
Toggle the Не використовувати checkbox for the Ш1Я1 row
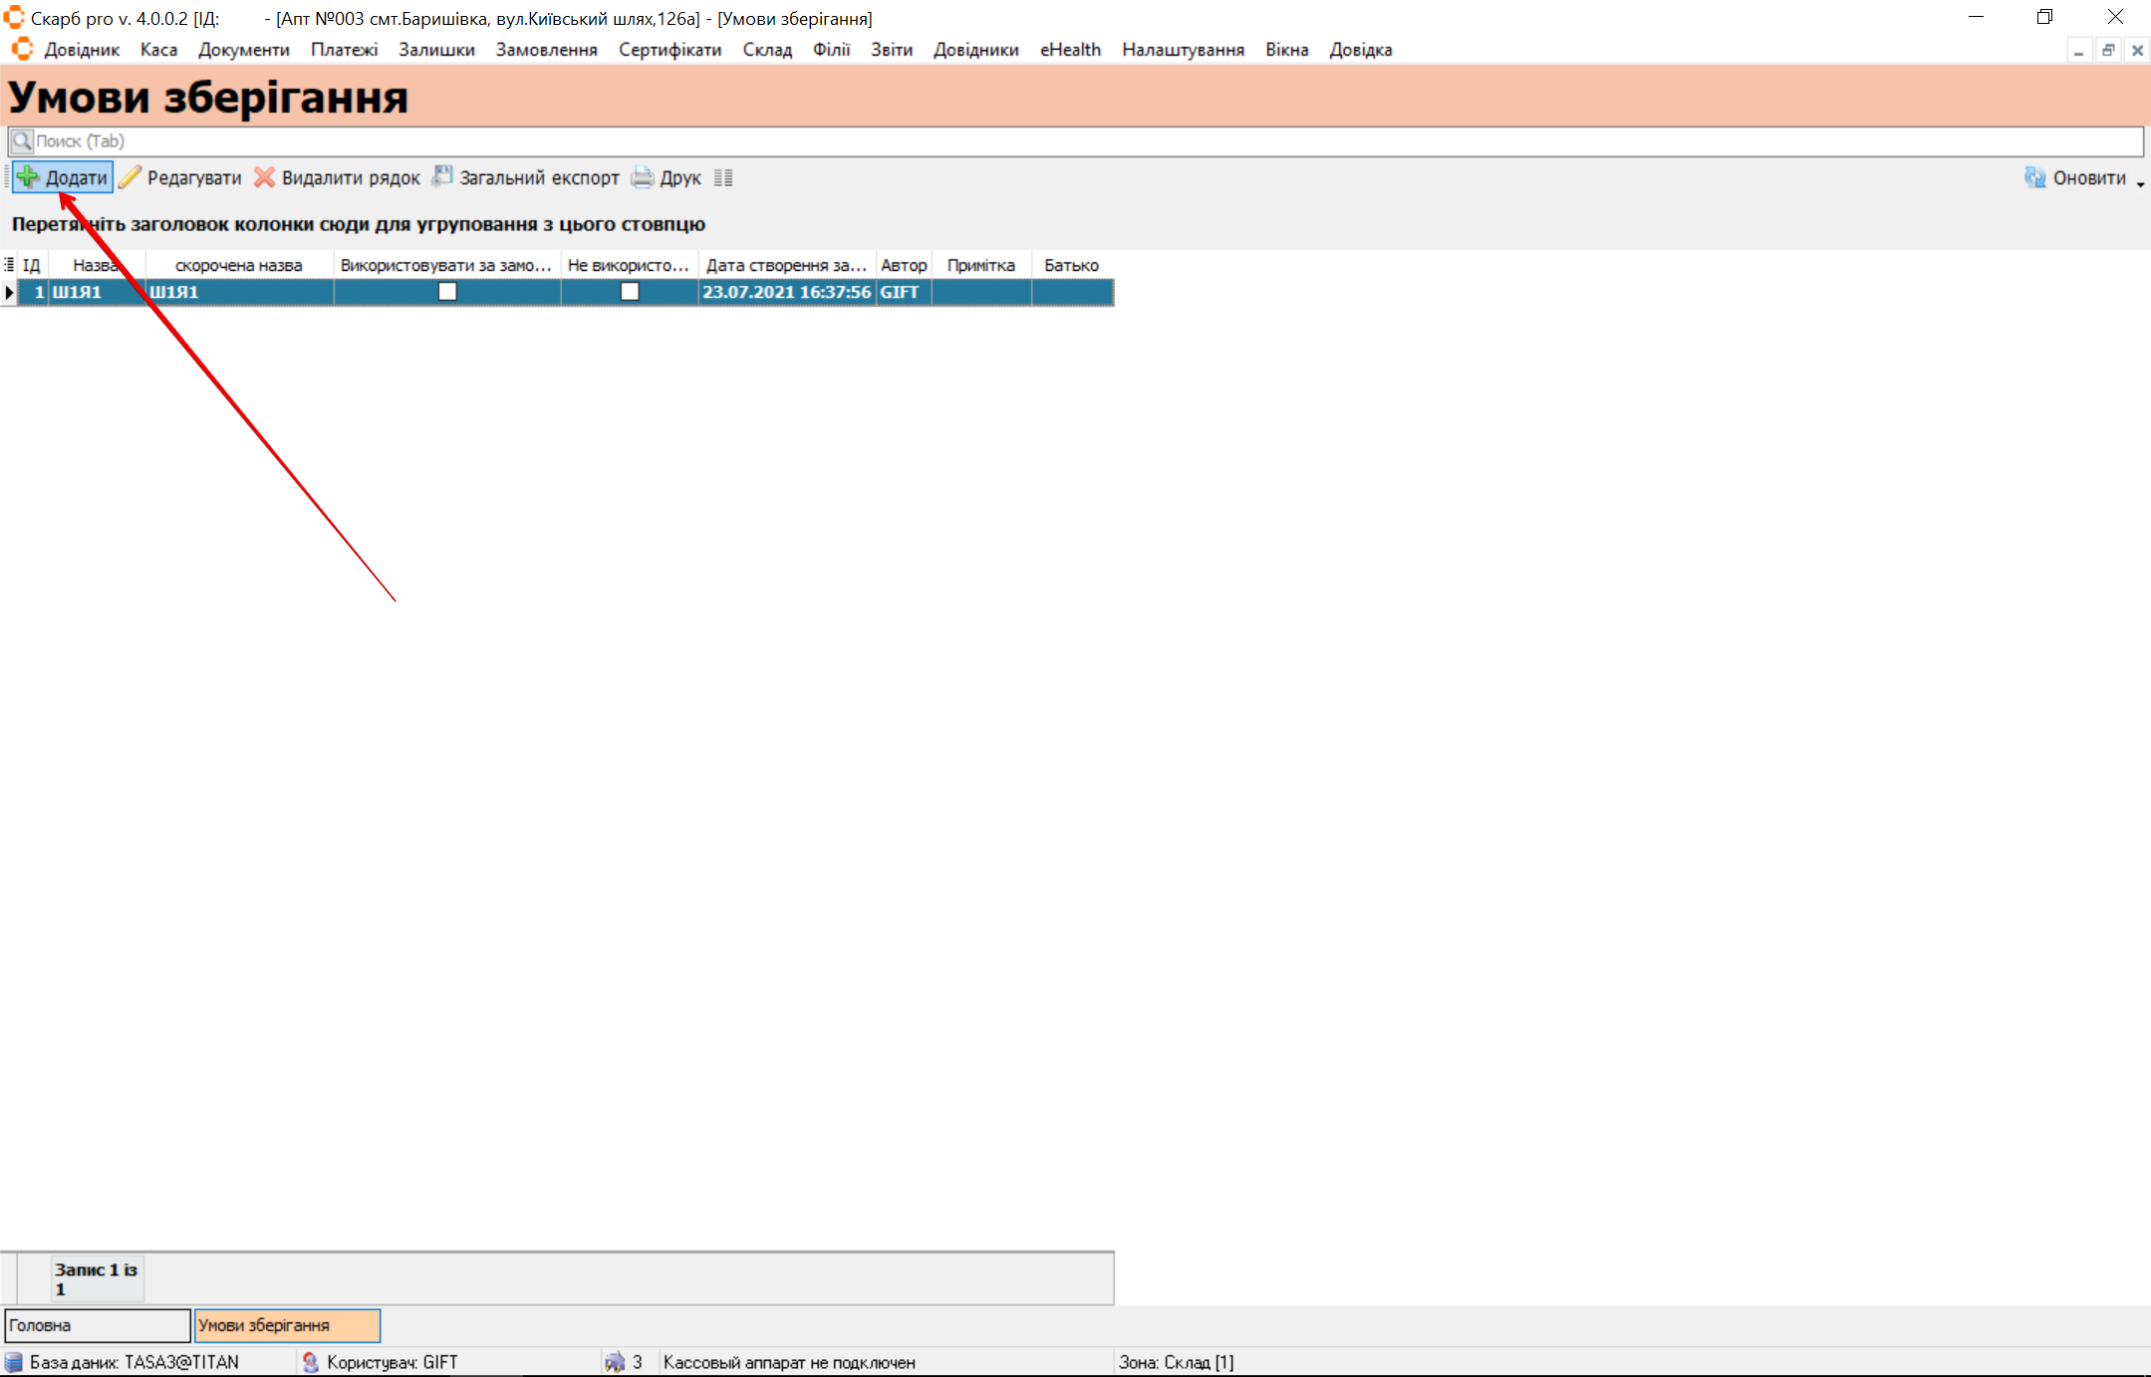tap(630, 292)
